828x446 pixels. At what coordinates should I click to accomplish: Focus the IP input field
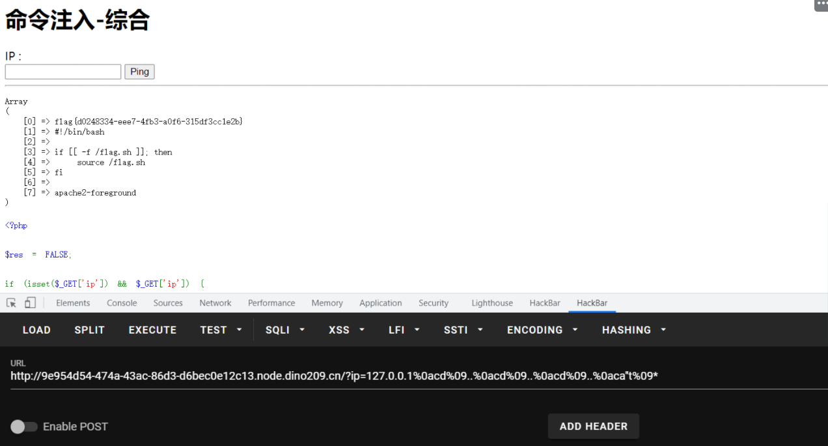pyautogui.click(x=63, y=72)
